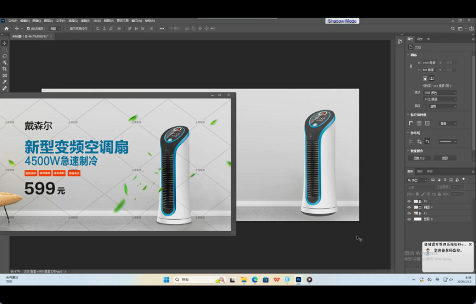476x304 pixels.
Task: Open the Search icon at top right
Action: click(x=453, y=29)
